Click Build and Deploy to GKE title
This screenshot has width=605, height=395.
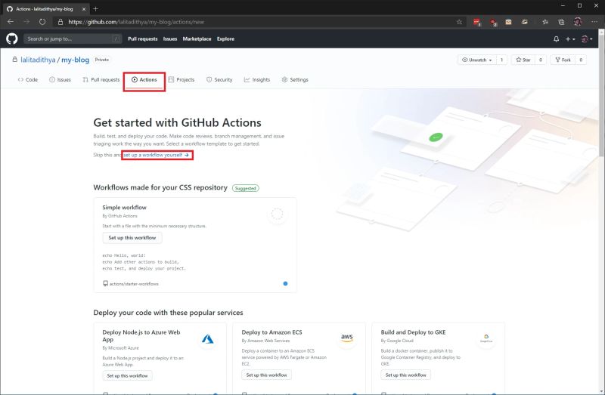pyautogui.click(x=413, y=332)
